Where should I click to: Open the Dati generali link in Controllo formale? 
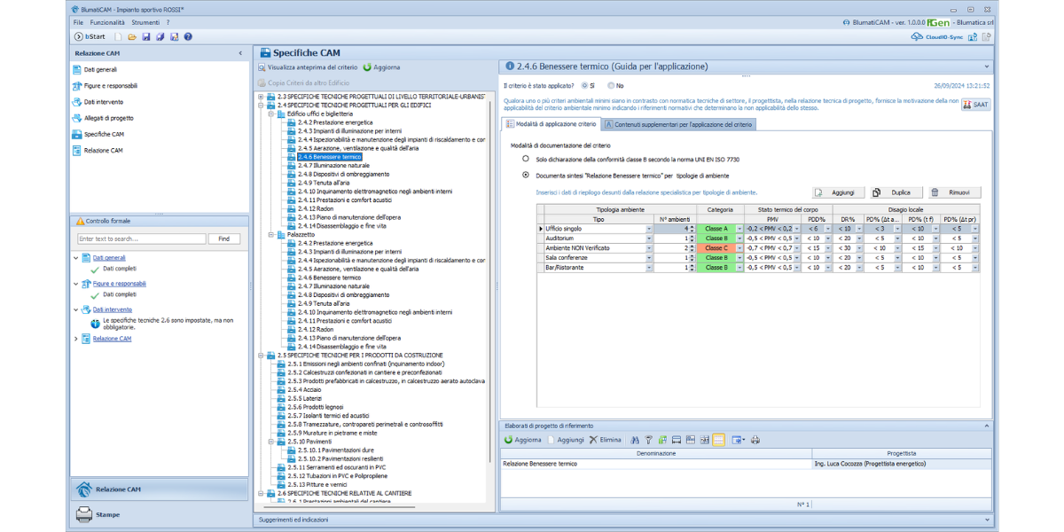pyautogui.click(x=109, y=257)
